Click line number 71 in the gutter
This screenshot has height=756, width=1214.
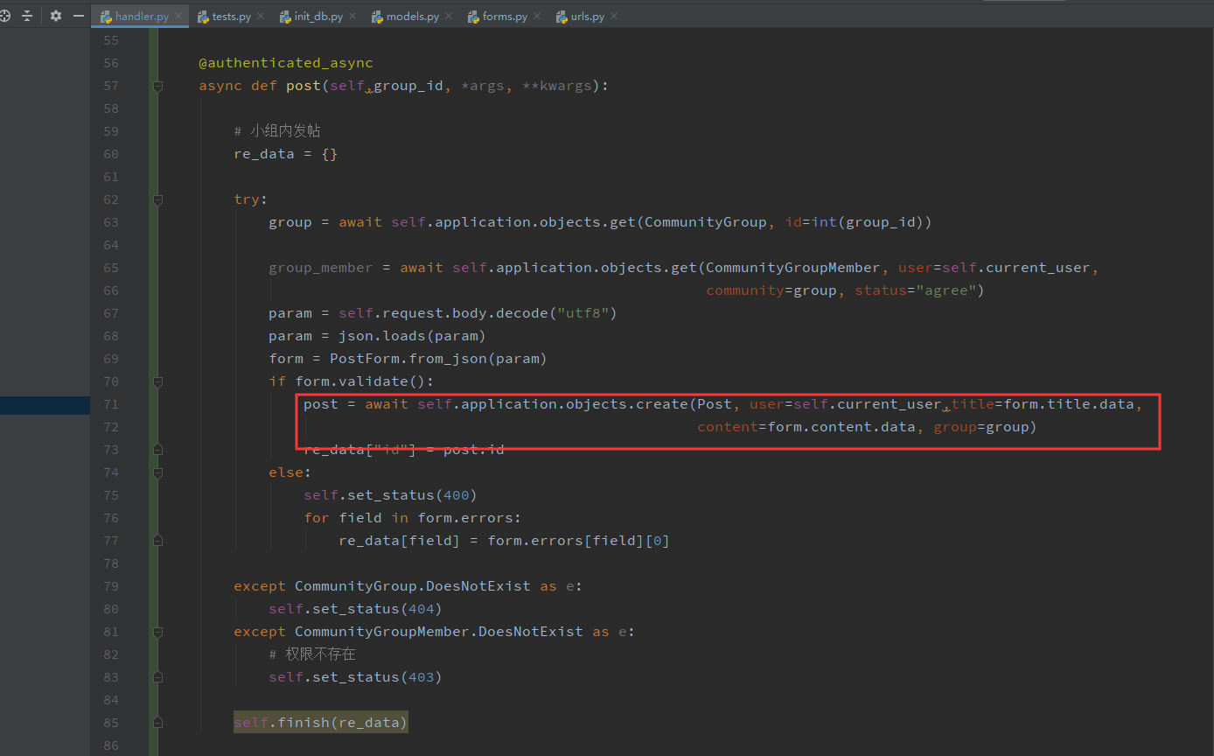[110, 404]
